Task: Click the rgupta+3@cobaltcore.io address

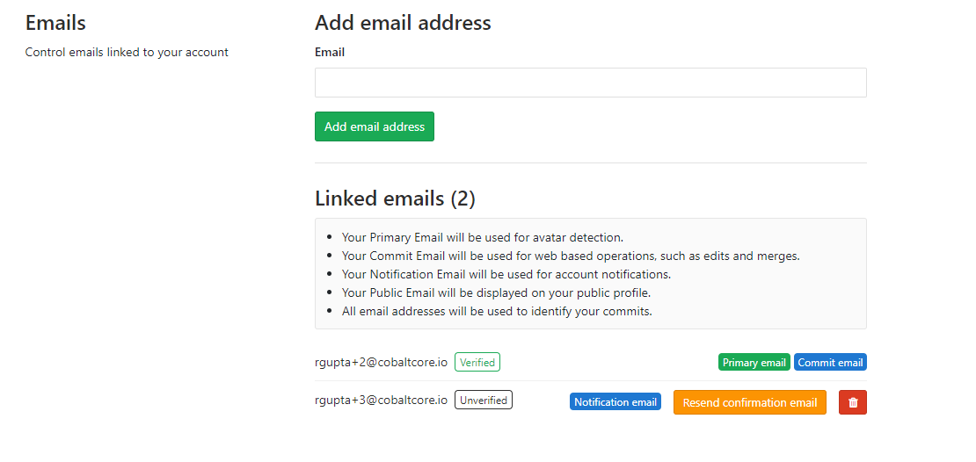Action: [x=381, y=400]
